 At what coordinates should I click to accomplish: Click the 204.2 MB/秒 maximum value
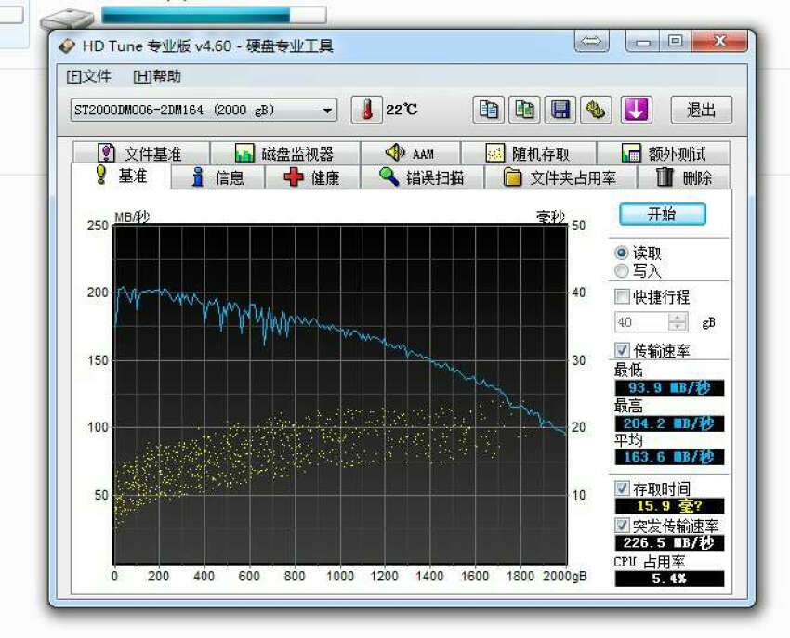[669, 423]
